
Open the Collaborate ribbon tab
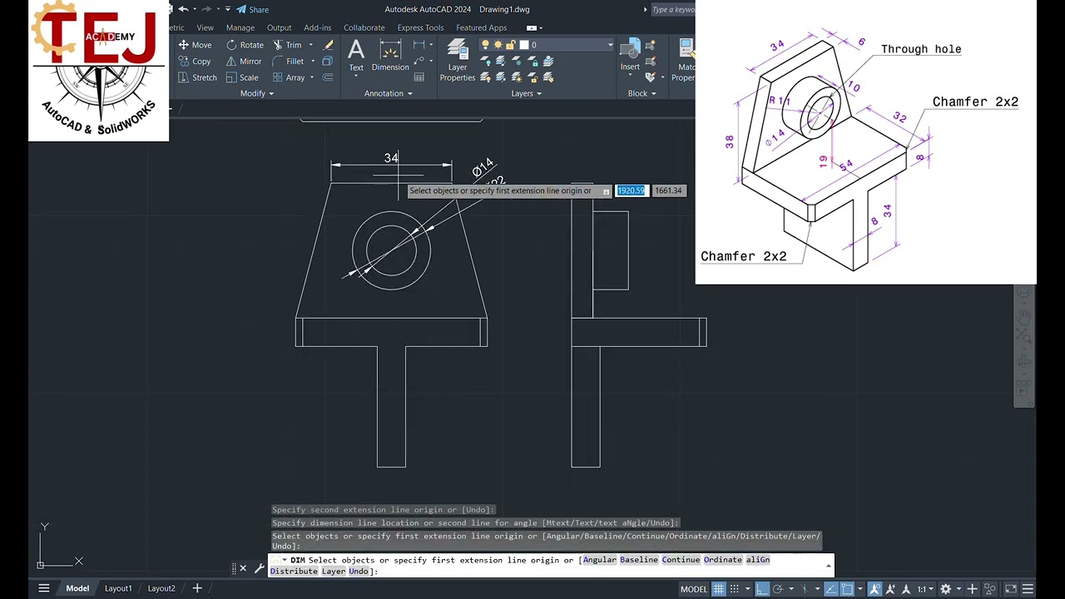point(364,27)
